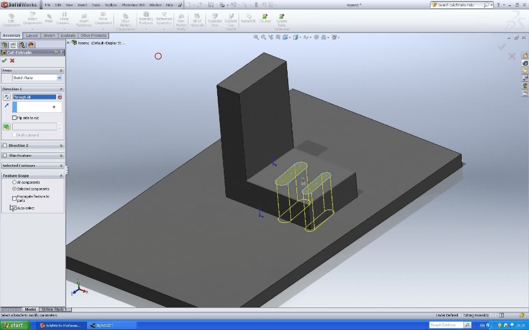Enable the Flip side to cut checkbox
This screenshot has height=330, width=529.
click(x=14, y=118)
